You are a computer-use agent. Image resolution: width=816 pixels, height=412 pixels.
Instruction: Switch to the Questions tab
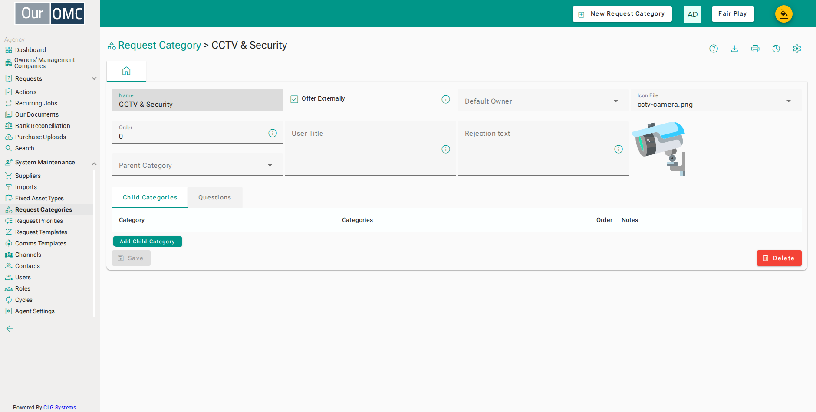coord(215,197)
